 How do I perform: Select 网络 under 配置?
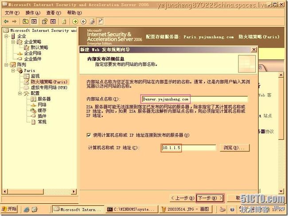[x=42, y=105]
